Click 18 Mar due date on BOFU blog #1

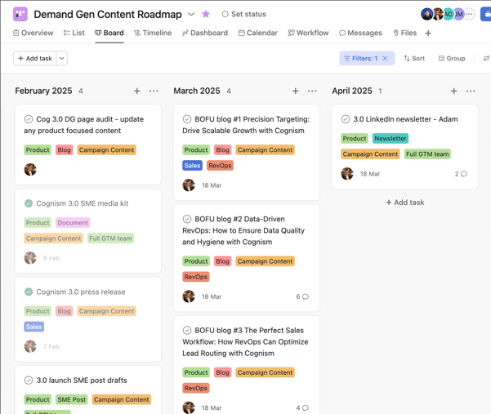point(212,185)
